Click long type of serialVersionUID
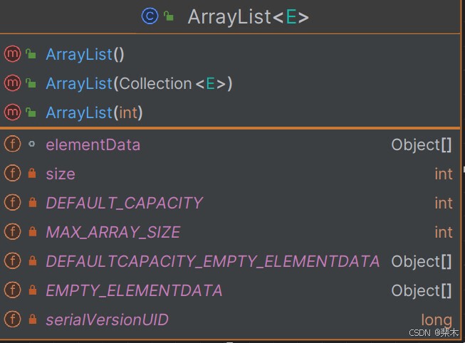Viewport: 465px width, 343px height. (437, 320)
